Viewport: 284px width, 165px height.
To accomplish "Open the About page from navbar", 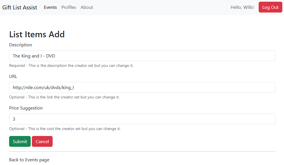I will tap(87, 7).
